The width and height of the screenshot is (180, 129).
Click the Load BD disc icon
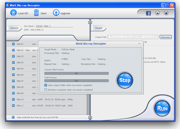click(13, 13)
